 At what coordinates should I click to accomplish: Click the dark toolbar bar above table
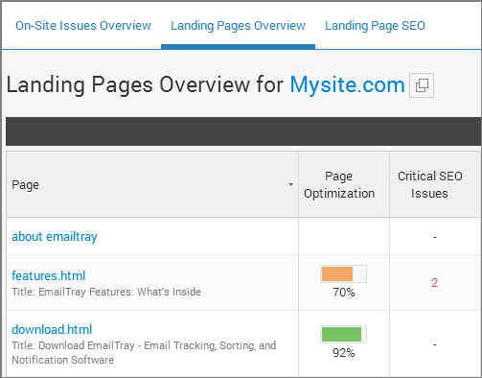pos(243,131)
